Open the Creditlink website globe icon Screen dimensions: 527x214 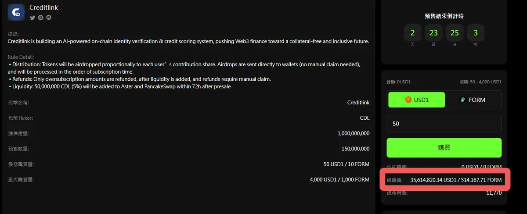(x=40, y=18)
